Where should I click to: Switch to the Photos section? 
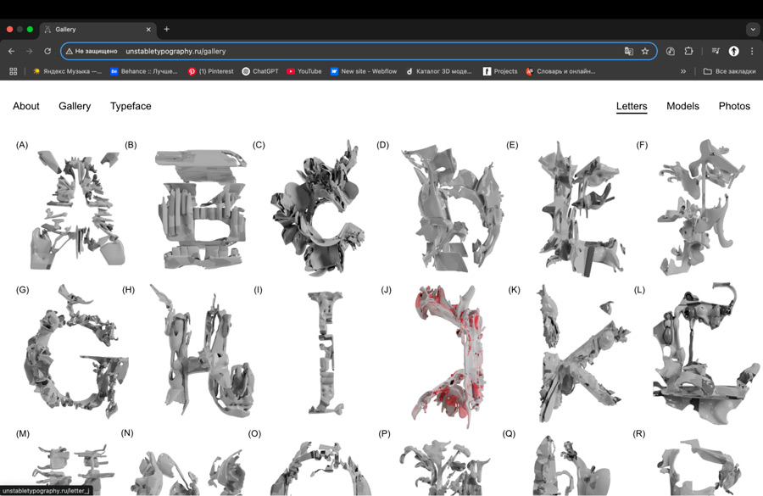coord(734,106)
